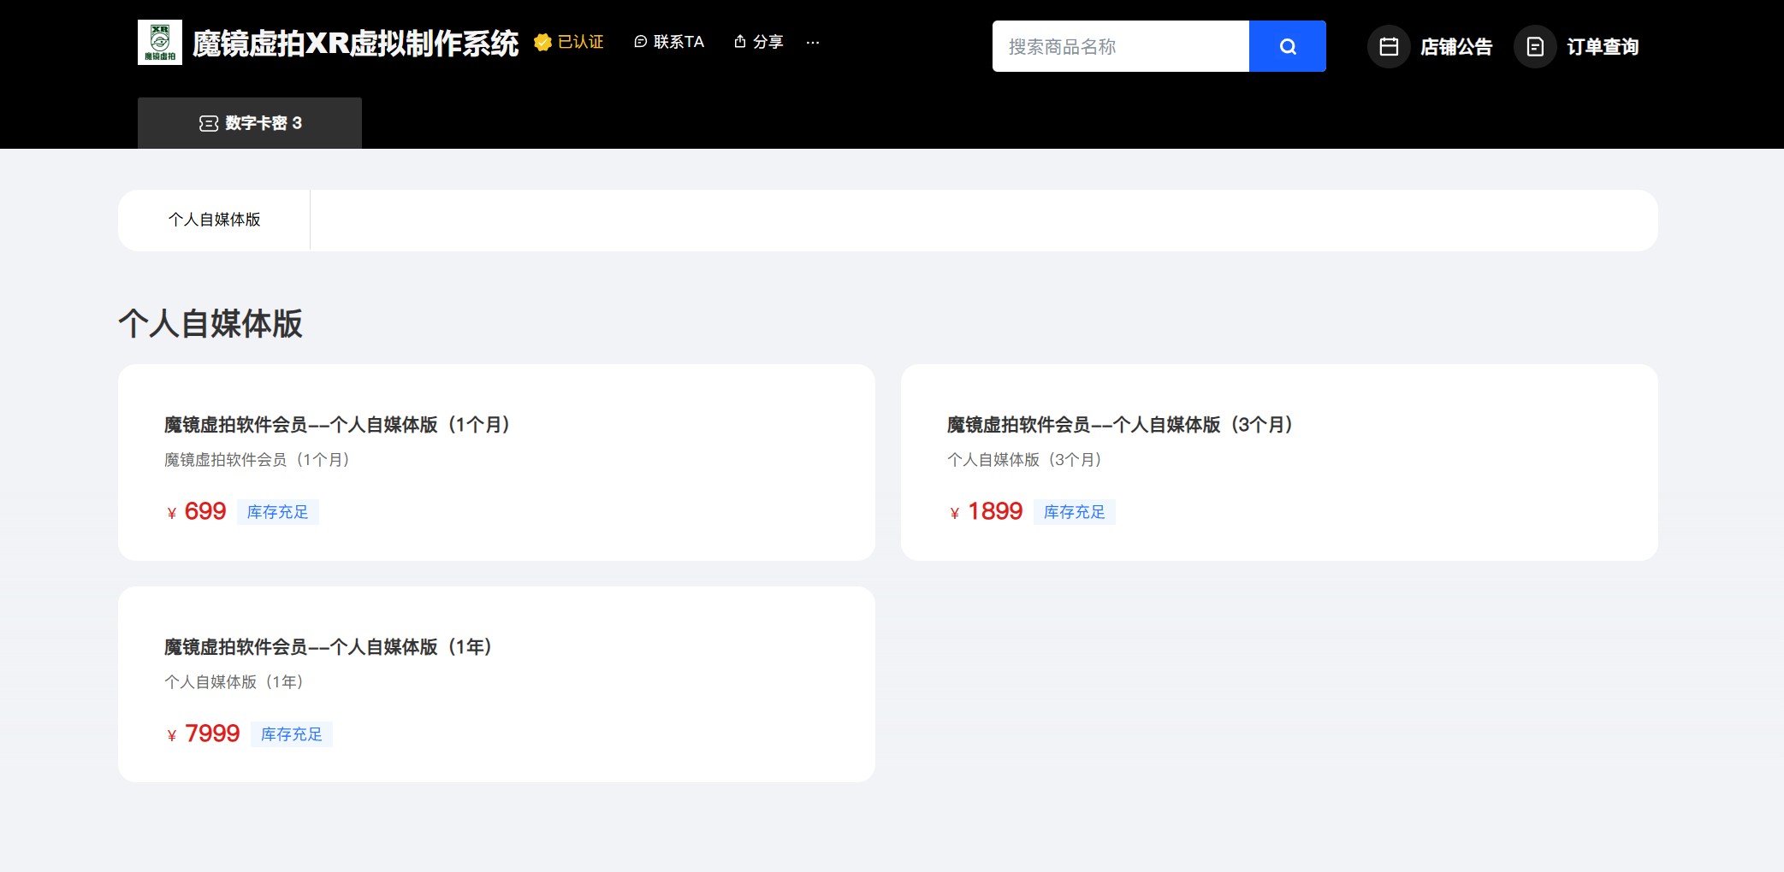Click subtitle 魔镜虚拍软件会员（1个月）
The height and width of the screenshot is (872, 1784).
tap(258, 460)
